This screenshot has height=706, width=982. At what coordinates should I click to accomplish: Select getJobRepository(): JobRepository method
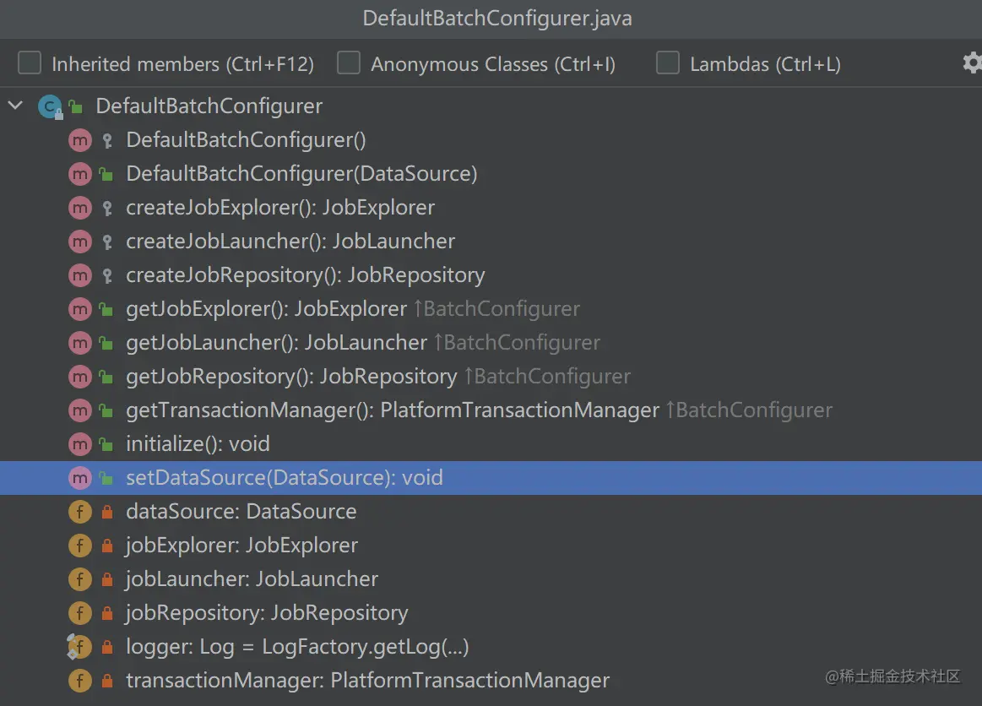point(491,377)
